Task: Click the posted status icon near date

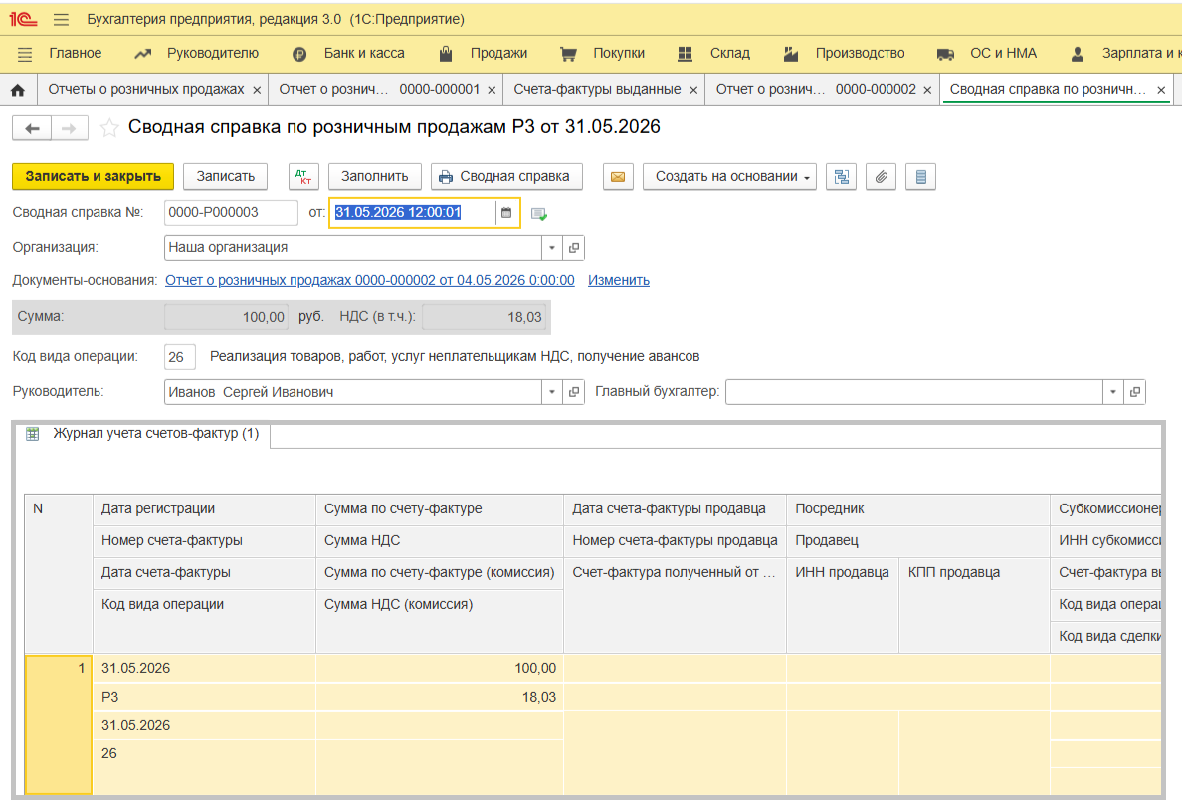Action: pyautogui.click(x=539, y=213)
